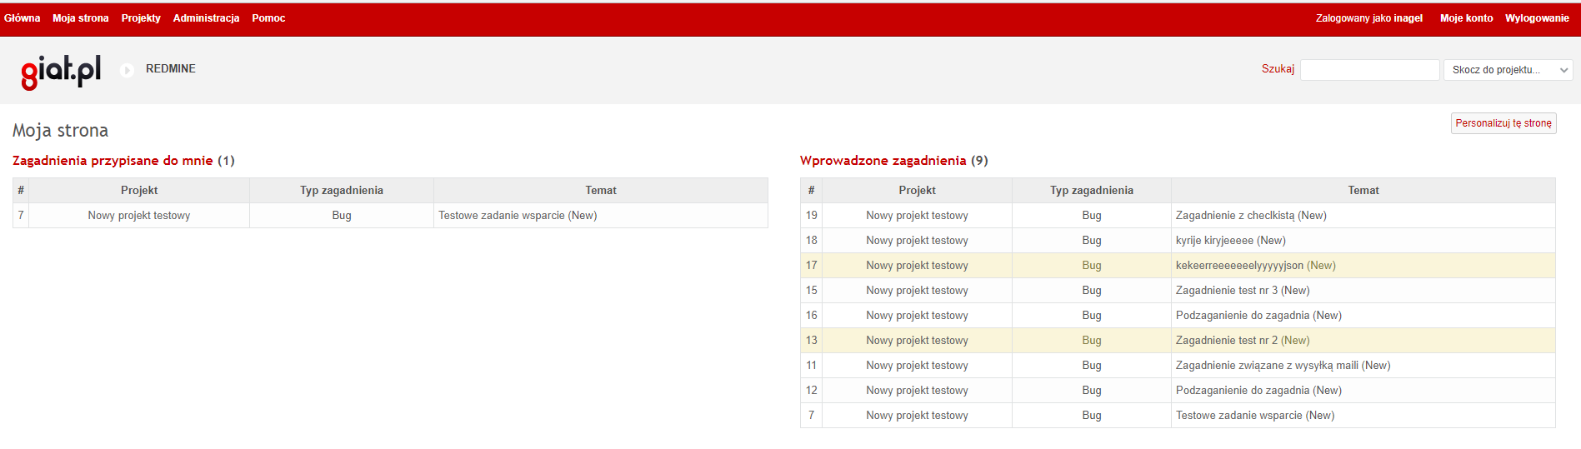The image size is (1581, 449).
Task: Open Testowe zadanie wsparcie in assigned table
Action: pyautogui.click(x=502, y=216)
